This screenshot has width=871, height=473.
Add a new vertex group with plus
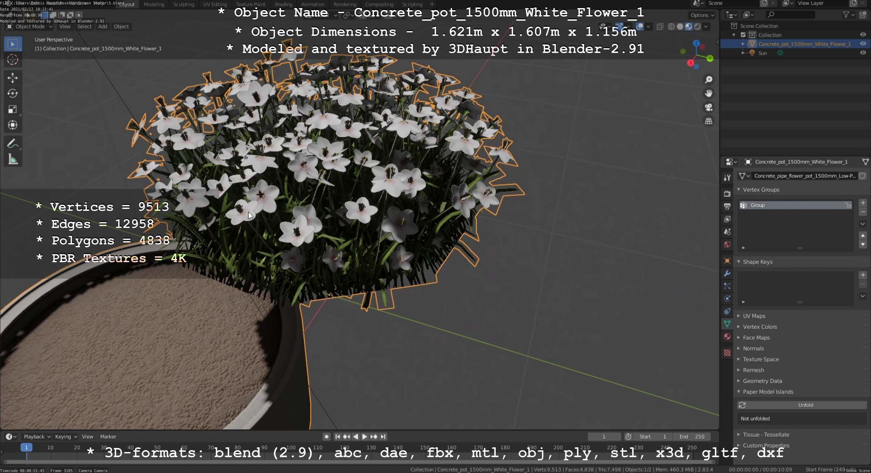tap(862, 203)
